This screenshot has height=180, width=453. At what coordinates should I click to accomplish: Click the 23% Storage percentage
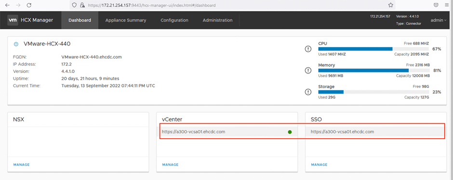(437, 92)
